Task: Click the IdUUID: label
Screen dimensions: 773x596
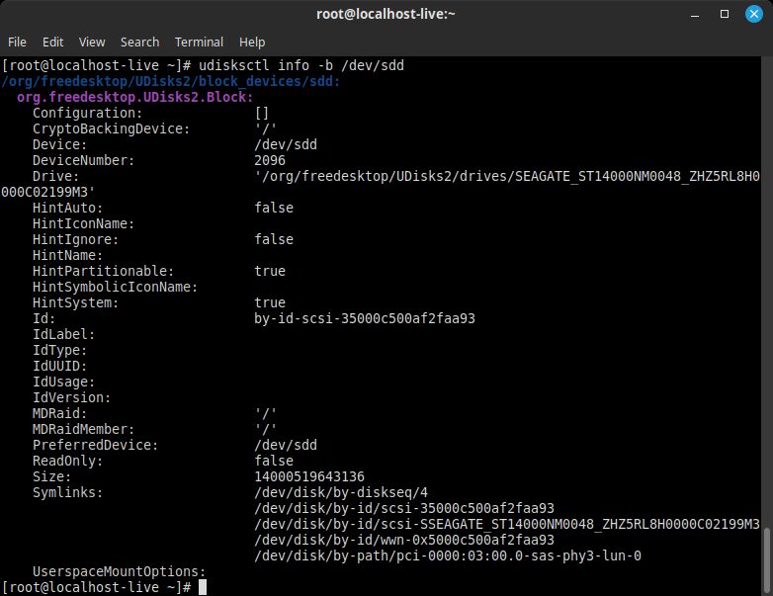Action: pos(59,366)
